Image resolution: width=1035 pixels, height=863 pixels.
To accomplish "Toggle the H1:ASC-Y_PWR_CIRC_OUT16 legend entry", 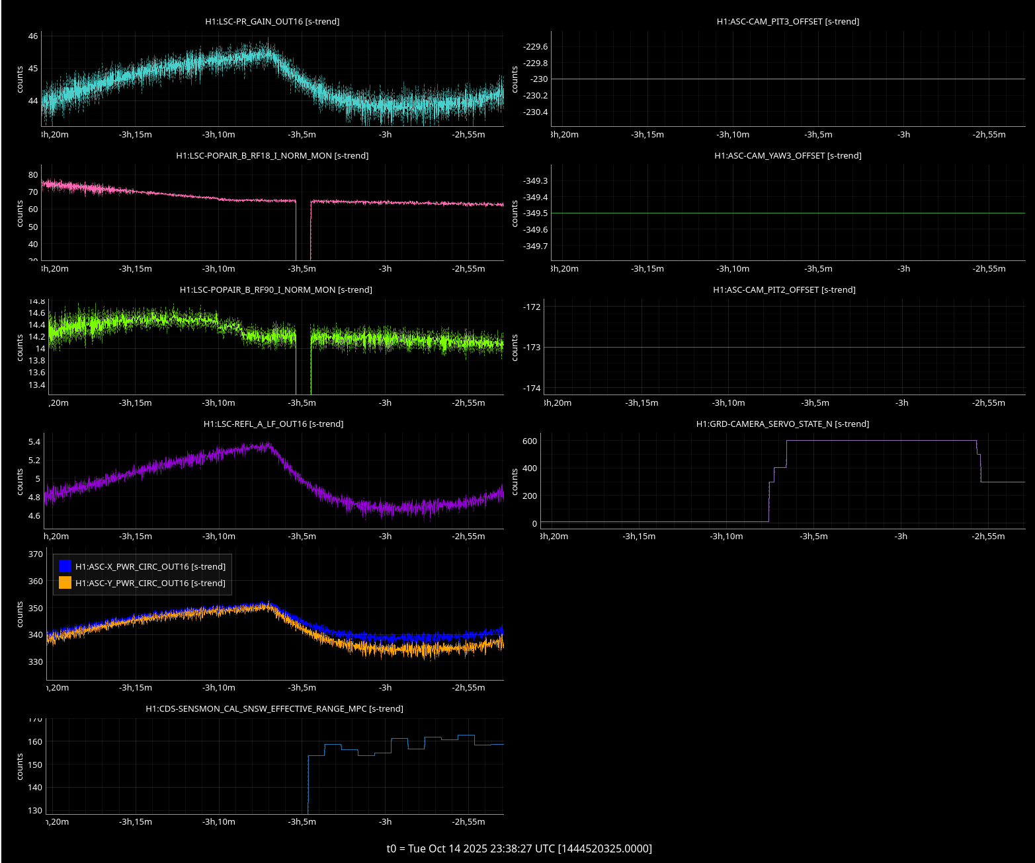I will click(x=150, y=583).
